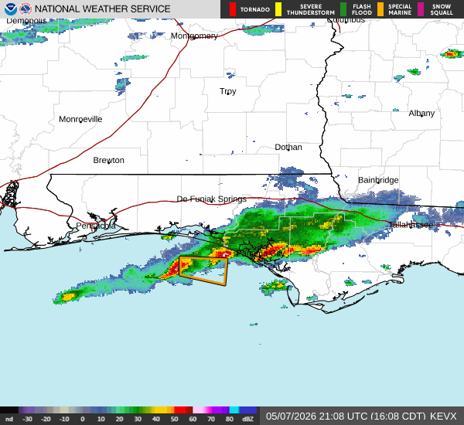Click the magenta Snow Squall swatch
Screen dimensions: 464x425
421,9
